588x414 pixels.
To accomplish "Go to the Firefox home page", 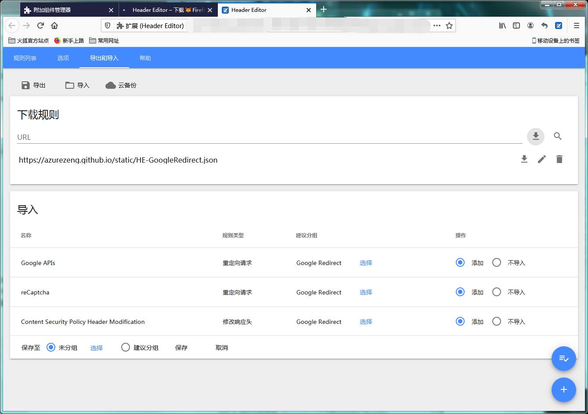I will point(54,25).
